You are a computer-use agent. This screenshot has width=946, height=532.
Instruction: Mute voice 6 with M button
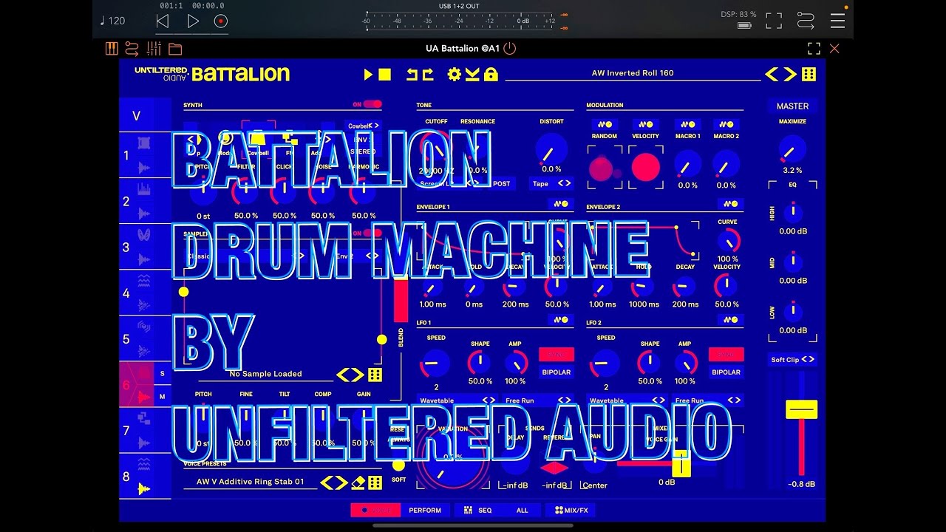point(163,397)
